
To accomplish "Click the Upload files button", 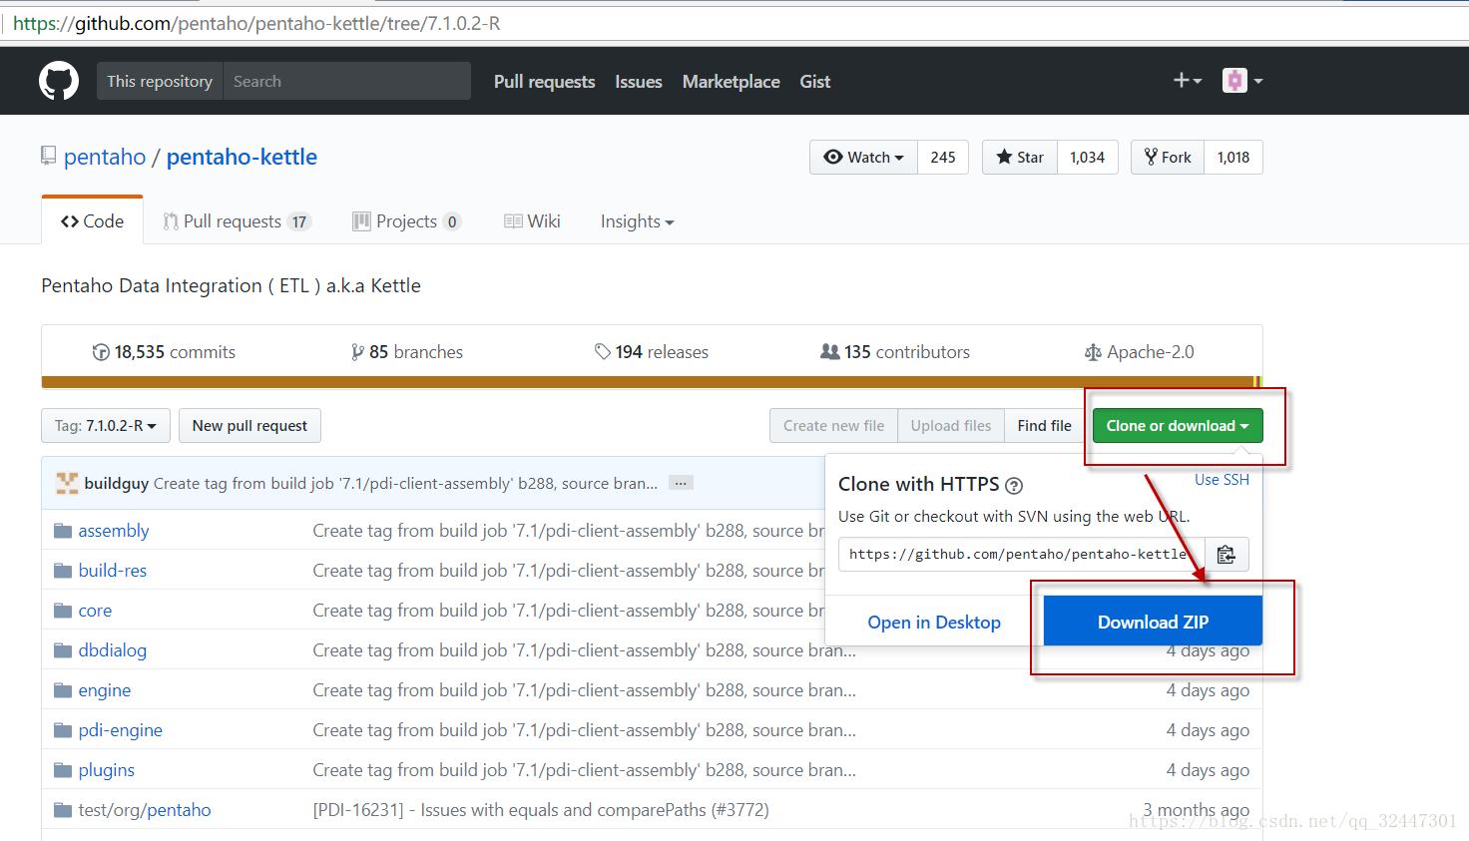I will tap(951, 426).
